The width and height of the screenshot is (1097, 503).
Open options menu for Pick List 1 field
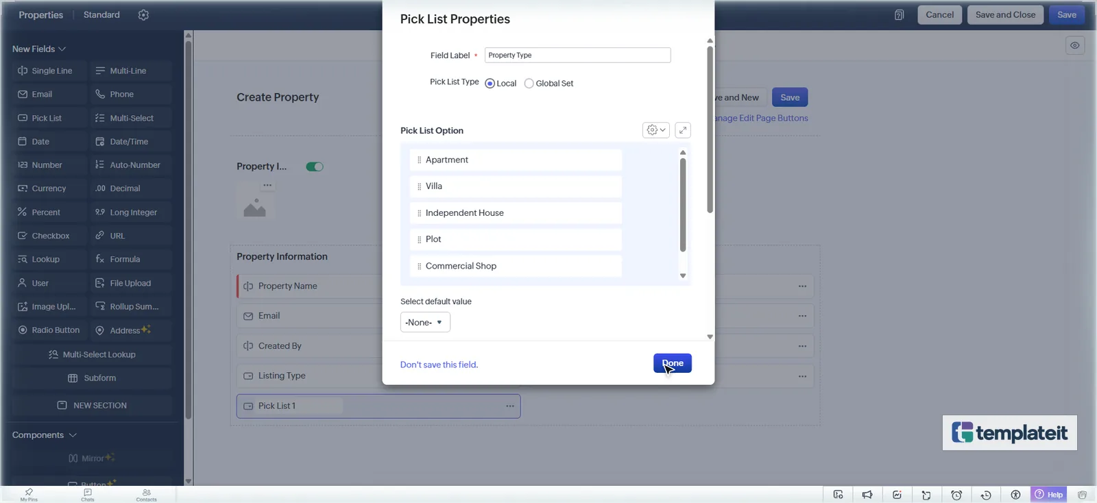pyautogui.click(x=510, y=406)
